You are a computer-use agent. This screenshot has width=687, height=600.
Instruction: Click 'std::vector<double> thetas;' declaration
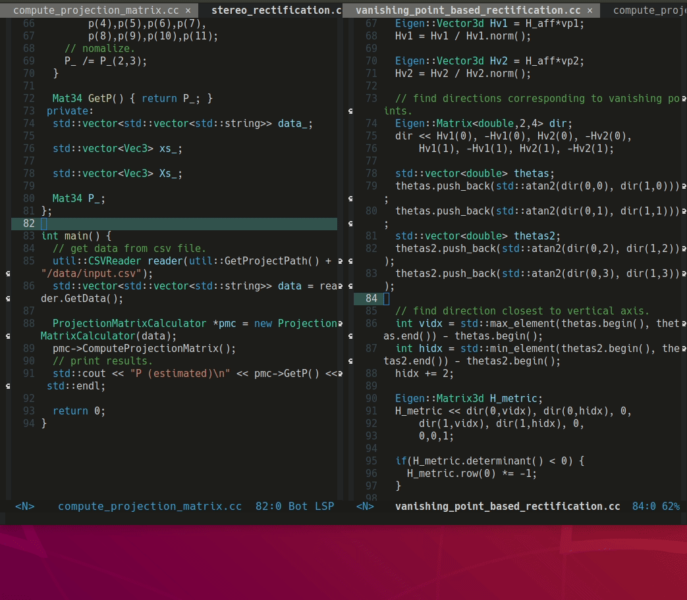pyautogui.click(x=475, y=174)
